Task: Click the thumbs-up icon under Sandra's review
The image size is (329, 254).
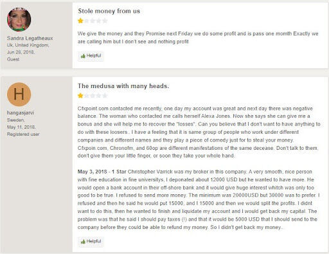Action: 83,56
